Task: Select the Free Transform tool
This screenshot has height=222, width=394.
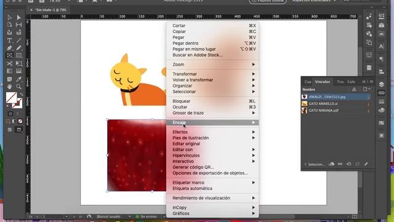Action: [x=18, y=64]
